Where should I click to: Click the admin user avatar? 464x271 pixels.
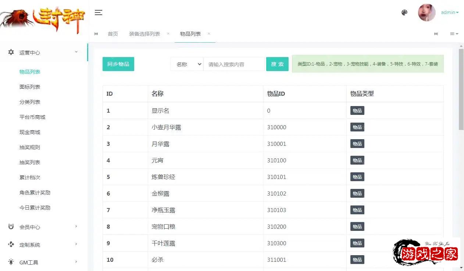point(426,13)
